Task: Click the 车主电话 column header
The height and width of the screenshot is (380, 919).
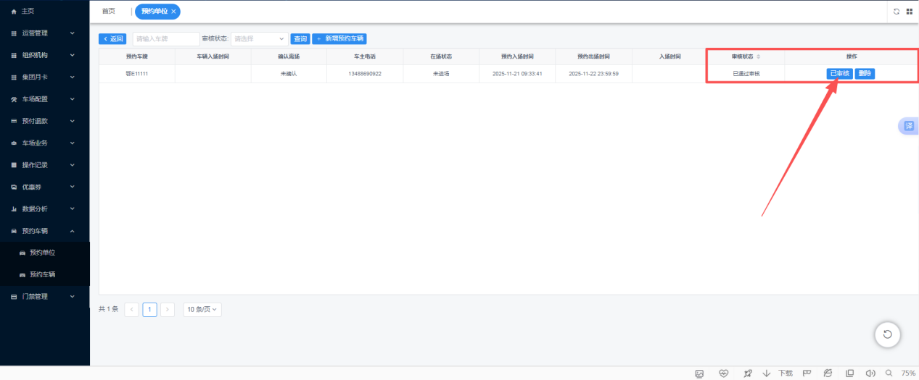Action: tap(365, 56)
